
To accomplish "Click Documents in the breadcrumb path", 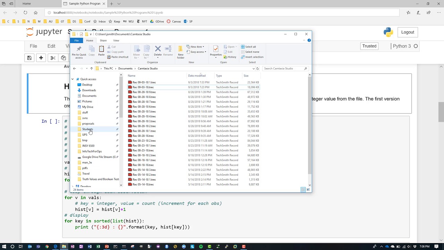I will (x=125, y=68).
